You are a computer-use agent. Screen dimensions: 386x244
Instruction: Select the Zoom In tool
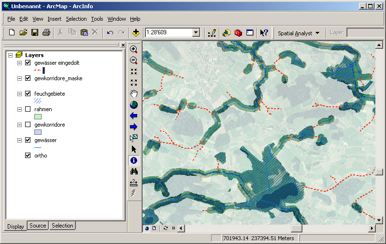(134, 49)
